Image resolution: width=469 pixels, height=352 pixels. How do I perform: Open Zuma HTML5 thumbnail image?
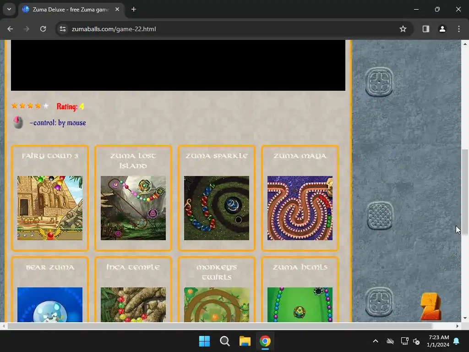click(x=300, y=305)
